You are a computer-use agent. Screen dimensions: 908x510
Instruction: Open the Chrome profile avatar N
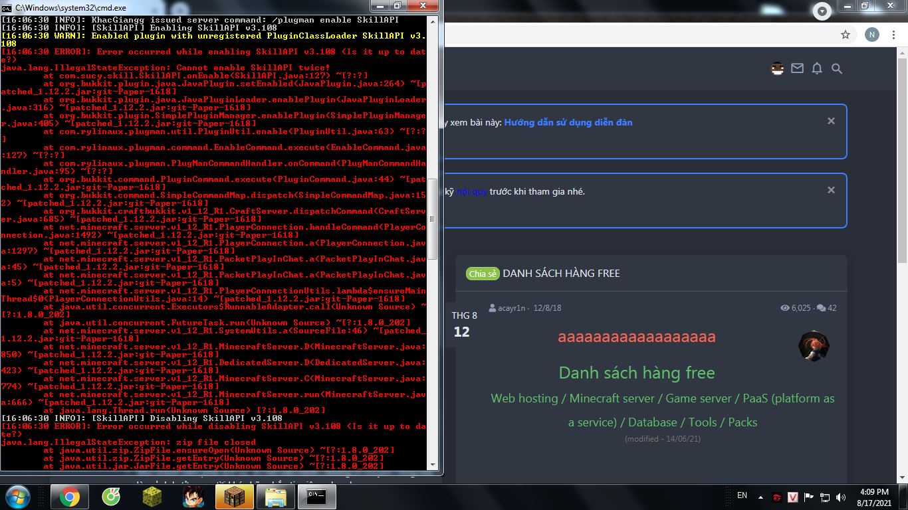pos(871,35)
